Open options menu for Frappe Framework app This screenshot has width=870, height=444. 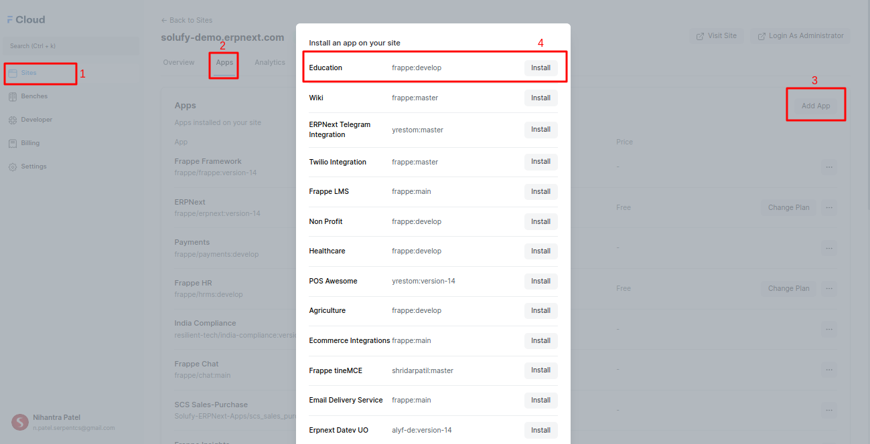pos(829,167)
